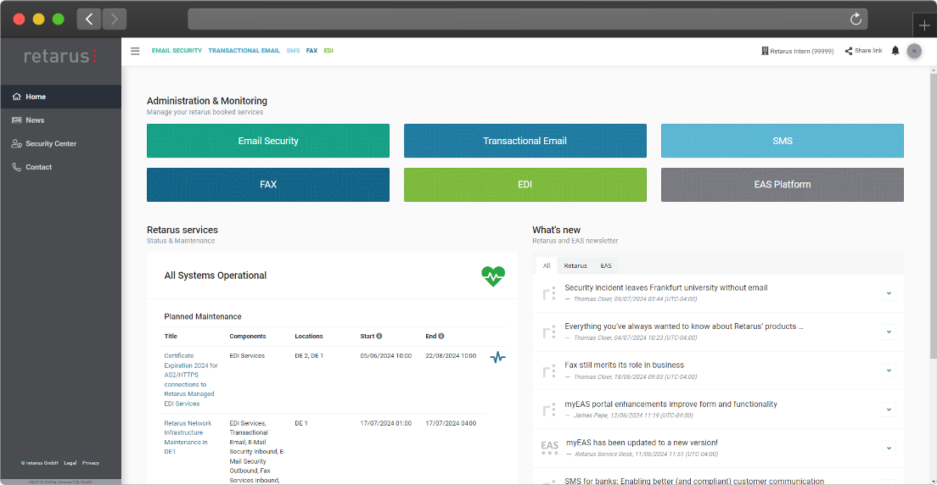The width and height of the screenshot is (937, 485).
Task: Go to News in the sidebar
Action: (60, 120)
